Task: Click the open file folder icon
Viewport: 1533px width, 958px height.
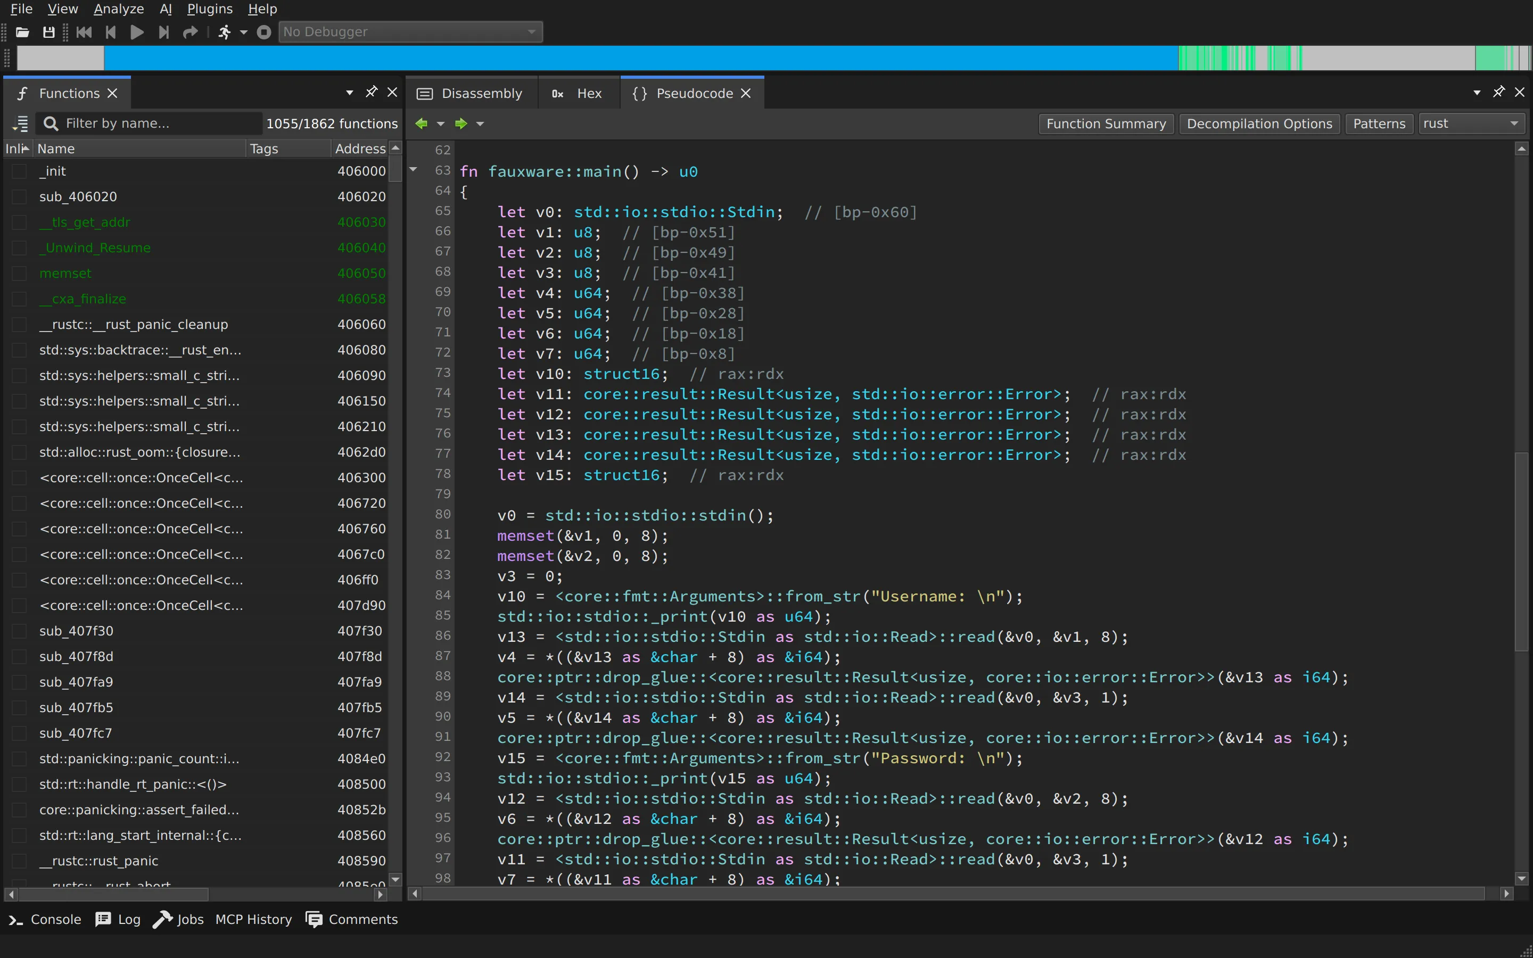Action: (x=23, y=32)
